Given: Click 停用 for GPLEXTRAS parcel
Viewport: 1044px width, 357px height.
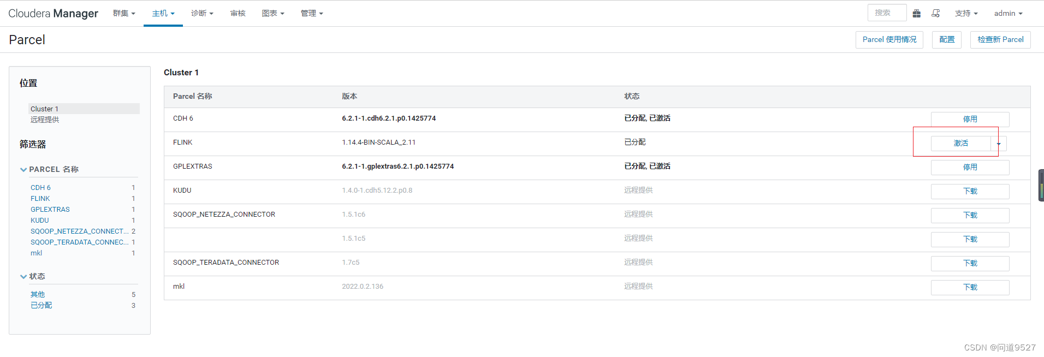Looking at the screenshot, I should coord(970,167).
